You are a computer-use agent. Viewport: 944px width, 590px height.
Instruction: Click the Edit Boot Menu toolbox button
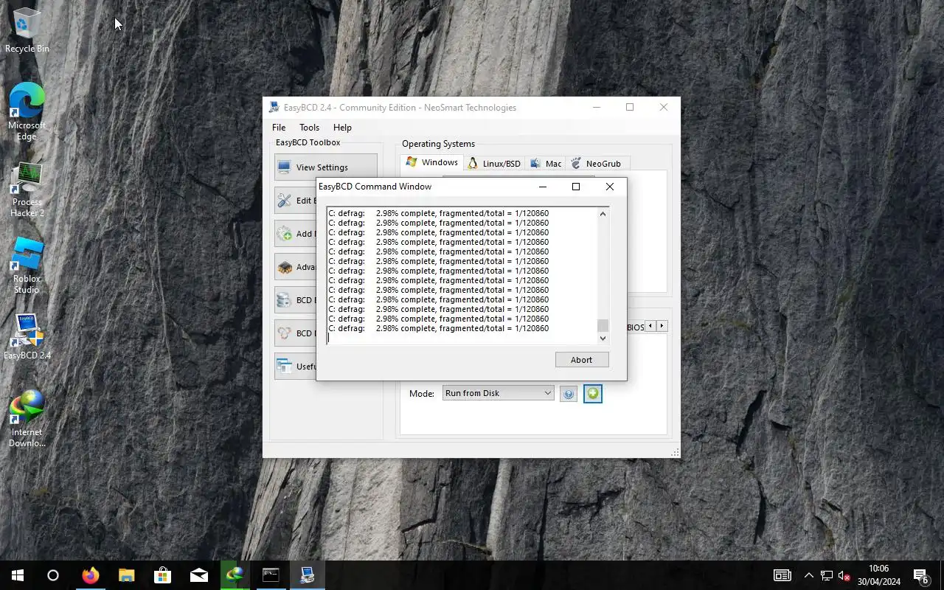click(x=296, y=201)
